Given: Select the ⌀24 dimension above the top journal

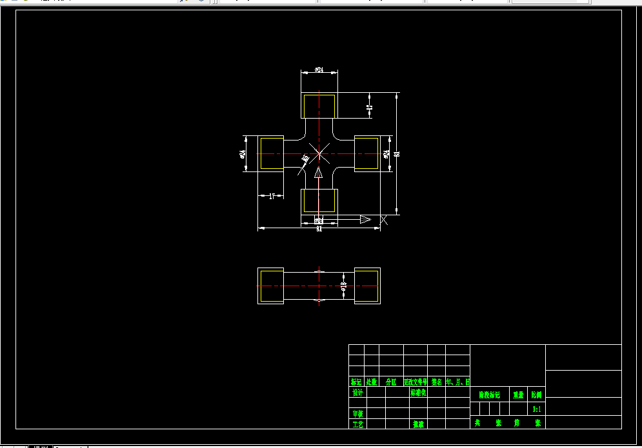Looking at the screenshot, I should pos(319,70).
